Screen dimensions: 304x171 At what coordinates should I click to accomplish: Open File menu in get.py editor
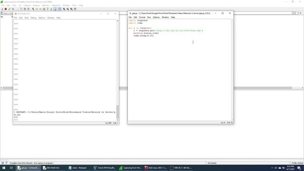click(130, 17)
